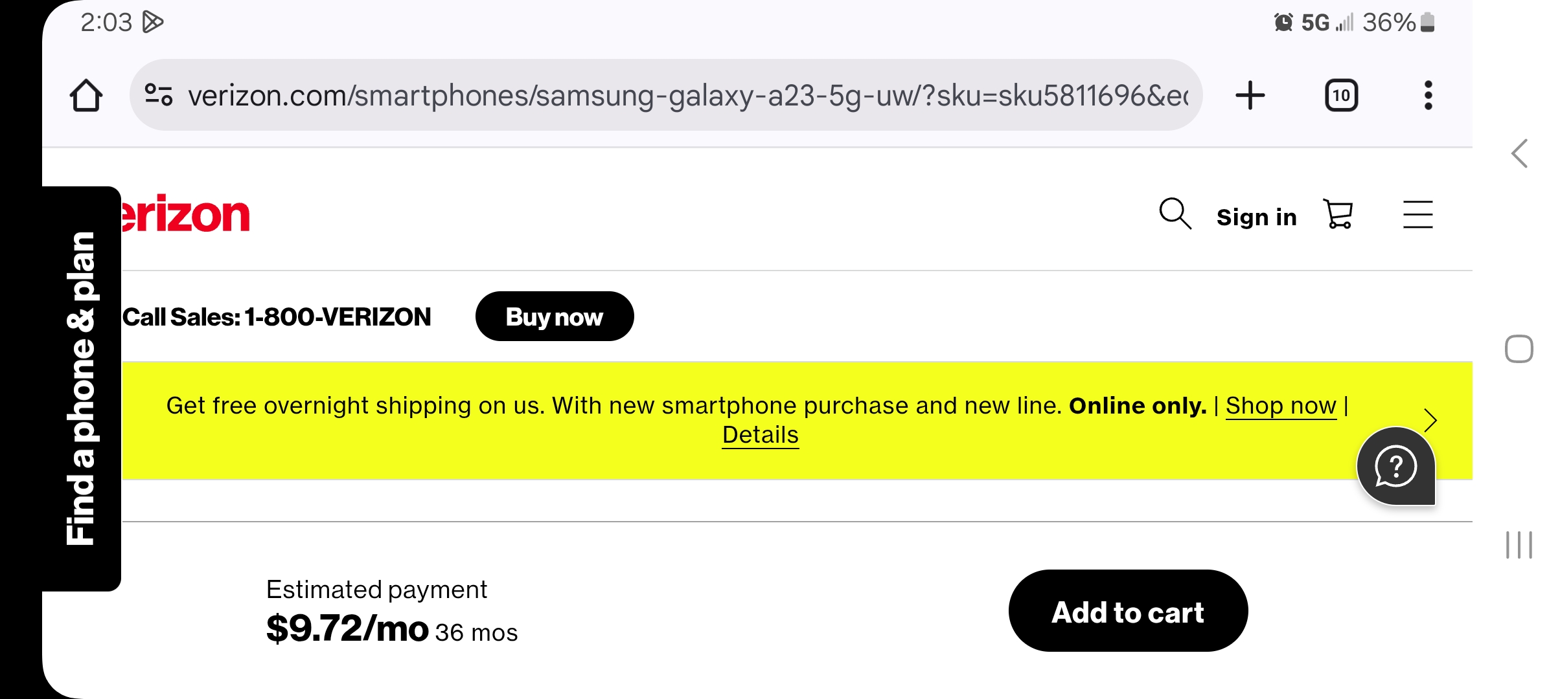Image resolution: width=1560 pixels, height=699 pixels.
Task: Tap the Android recent apps button
Action: tap(1519, 544)
